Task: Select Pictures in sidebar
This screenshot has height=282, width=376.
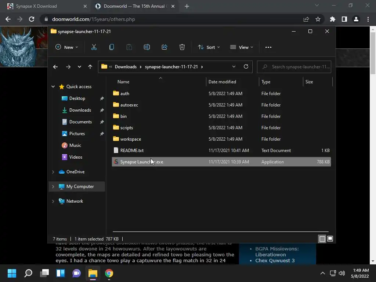Action: coord(77,134)
